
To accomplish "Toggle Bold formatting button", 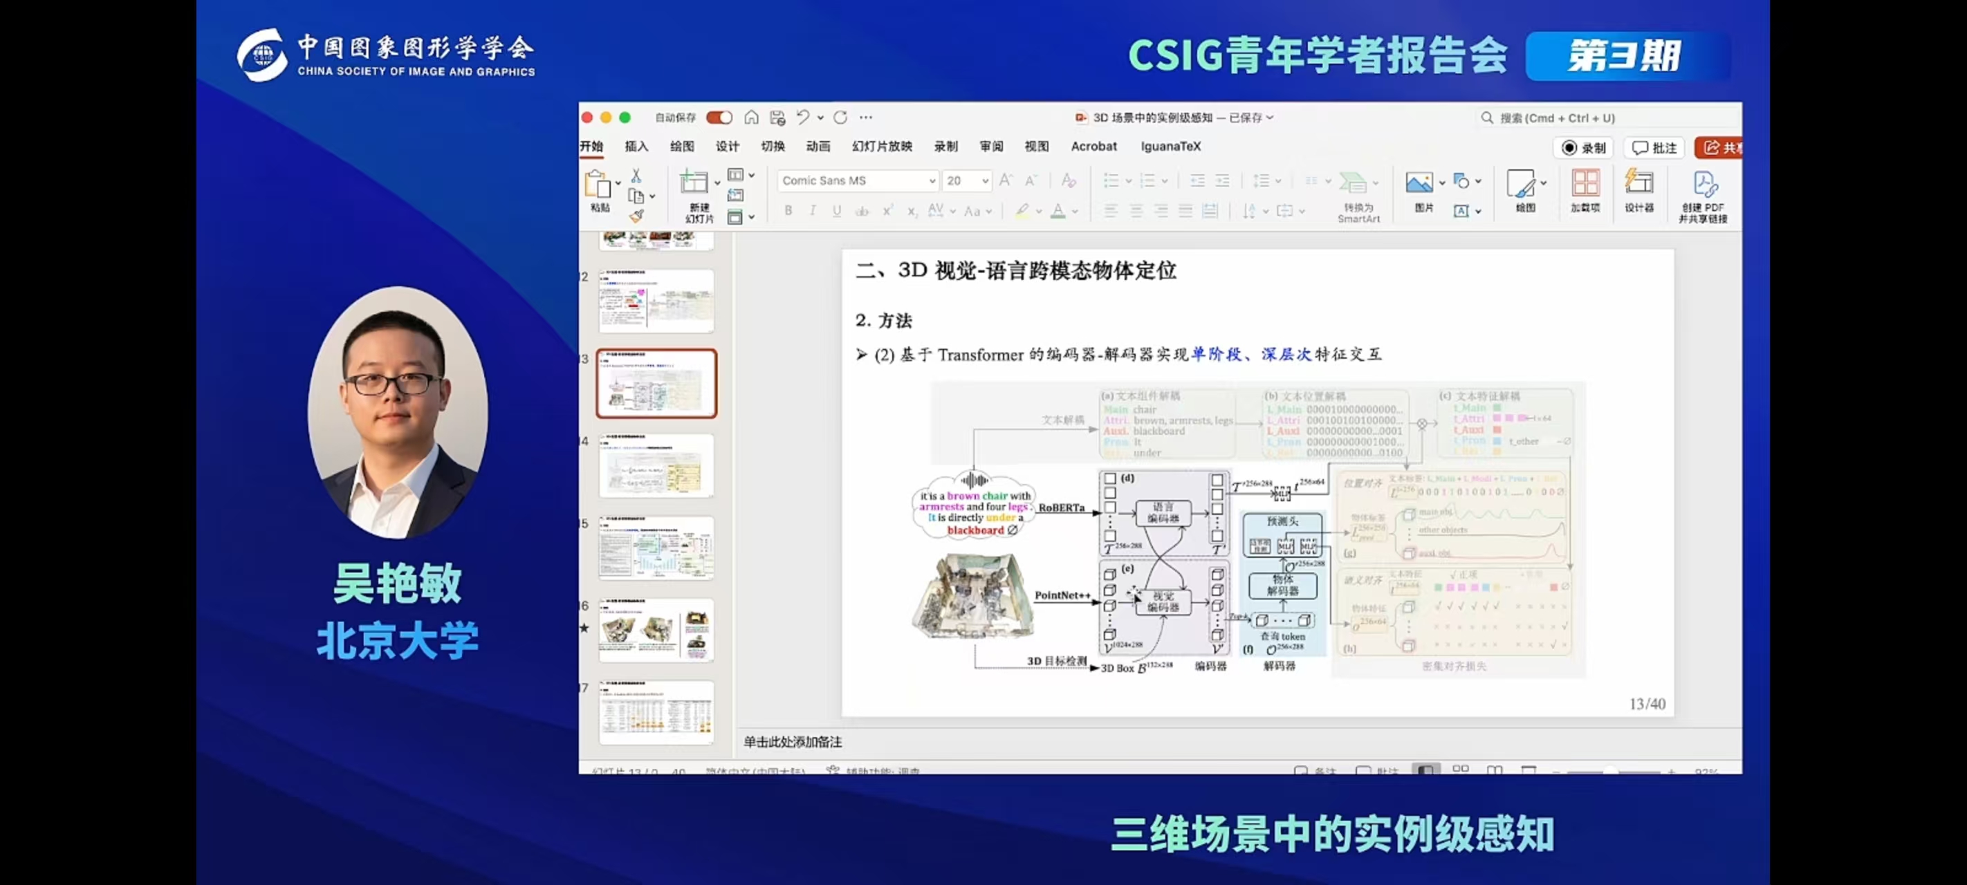I will 788,211.
